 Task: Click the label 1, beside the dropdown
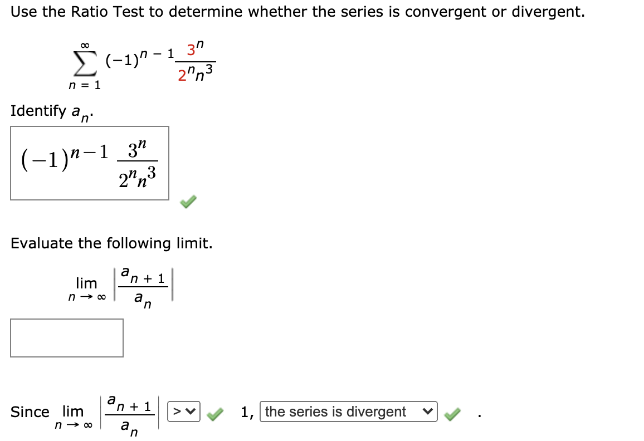coord(246,412)
